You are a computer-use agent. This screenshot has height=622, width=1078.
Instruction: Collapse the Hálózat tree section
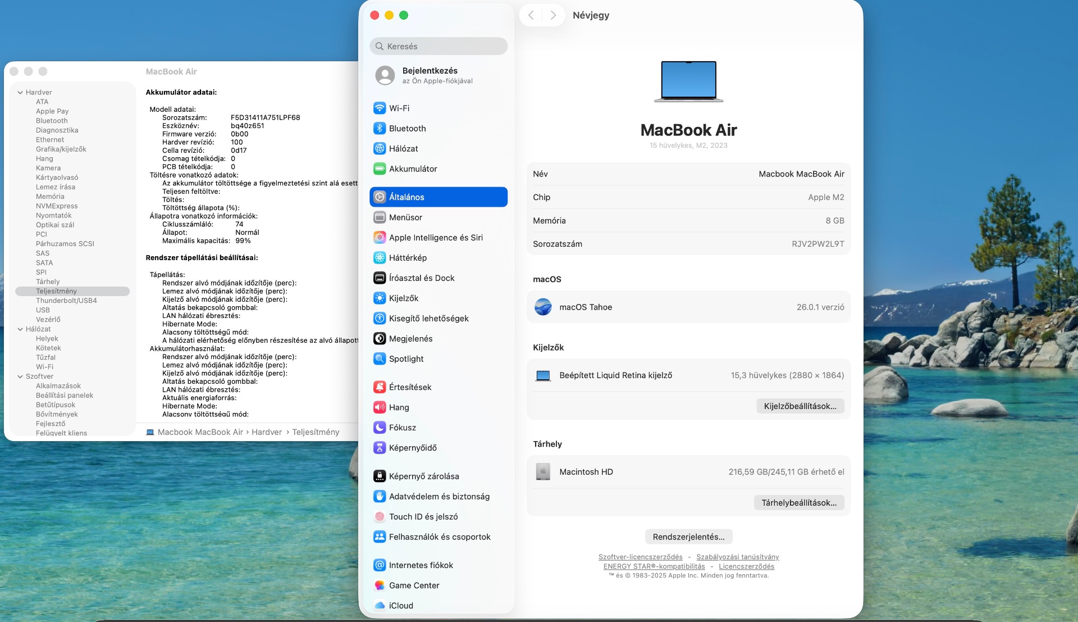click(20, 329)
